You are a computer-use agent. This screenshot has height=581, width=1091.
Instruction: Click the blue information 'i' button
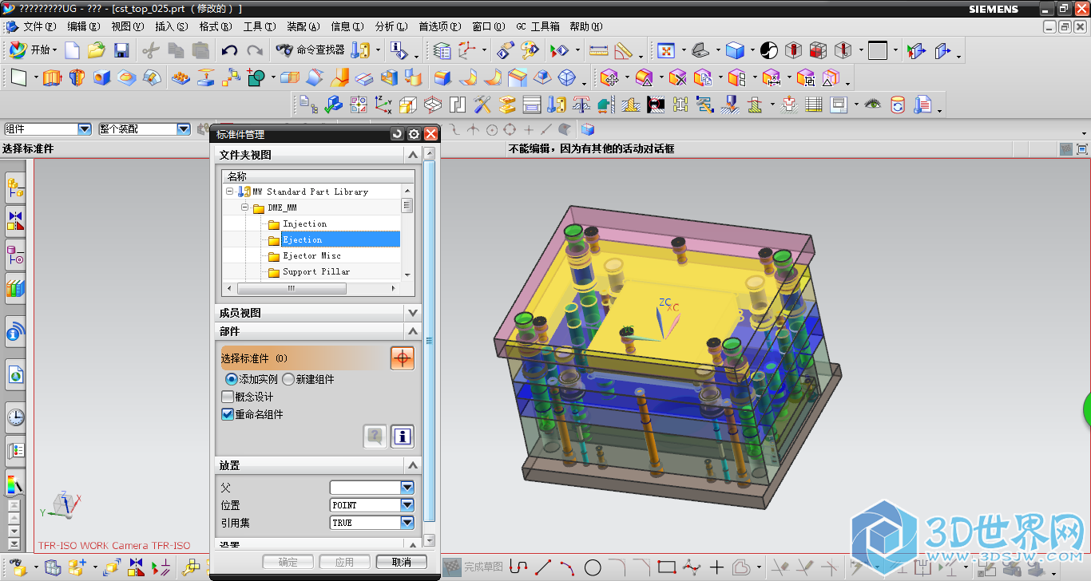click(x=402, y=436)
